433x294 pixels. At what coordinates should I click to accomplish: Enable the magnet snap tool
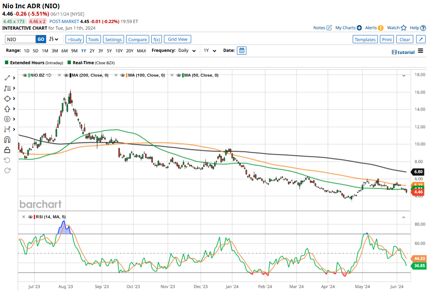(7, 140)
